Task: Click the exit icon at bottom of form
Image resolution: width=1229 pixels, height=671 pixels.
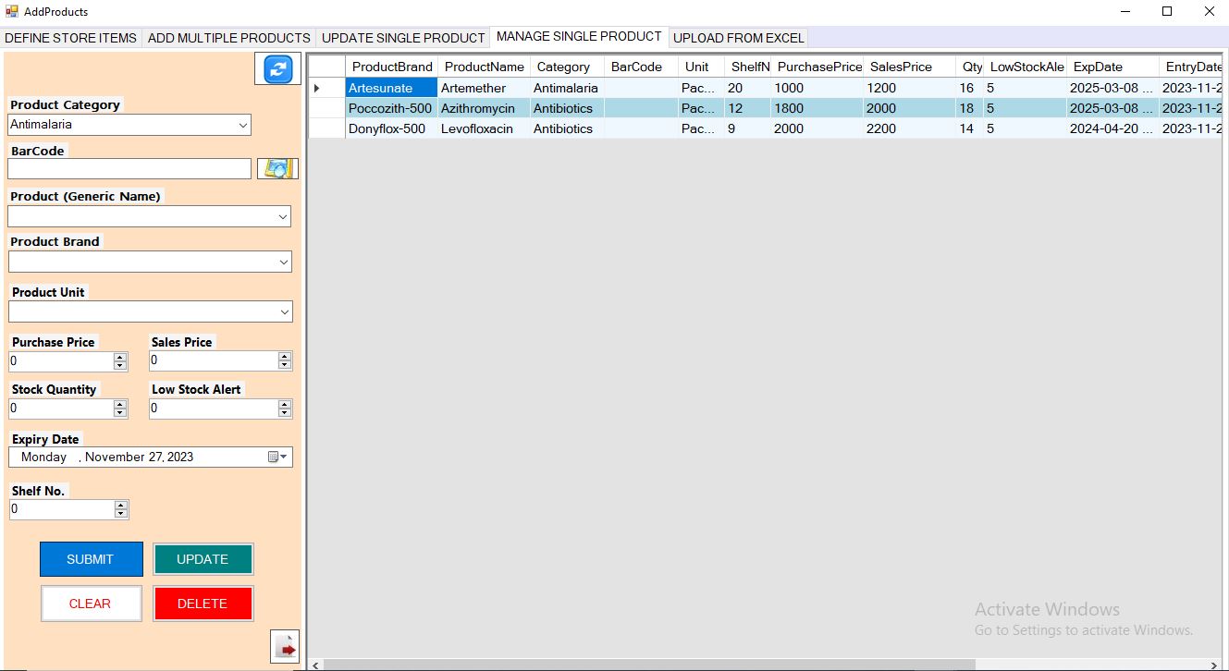Action: click(x=285, y=646)
